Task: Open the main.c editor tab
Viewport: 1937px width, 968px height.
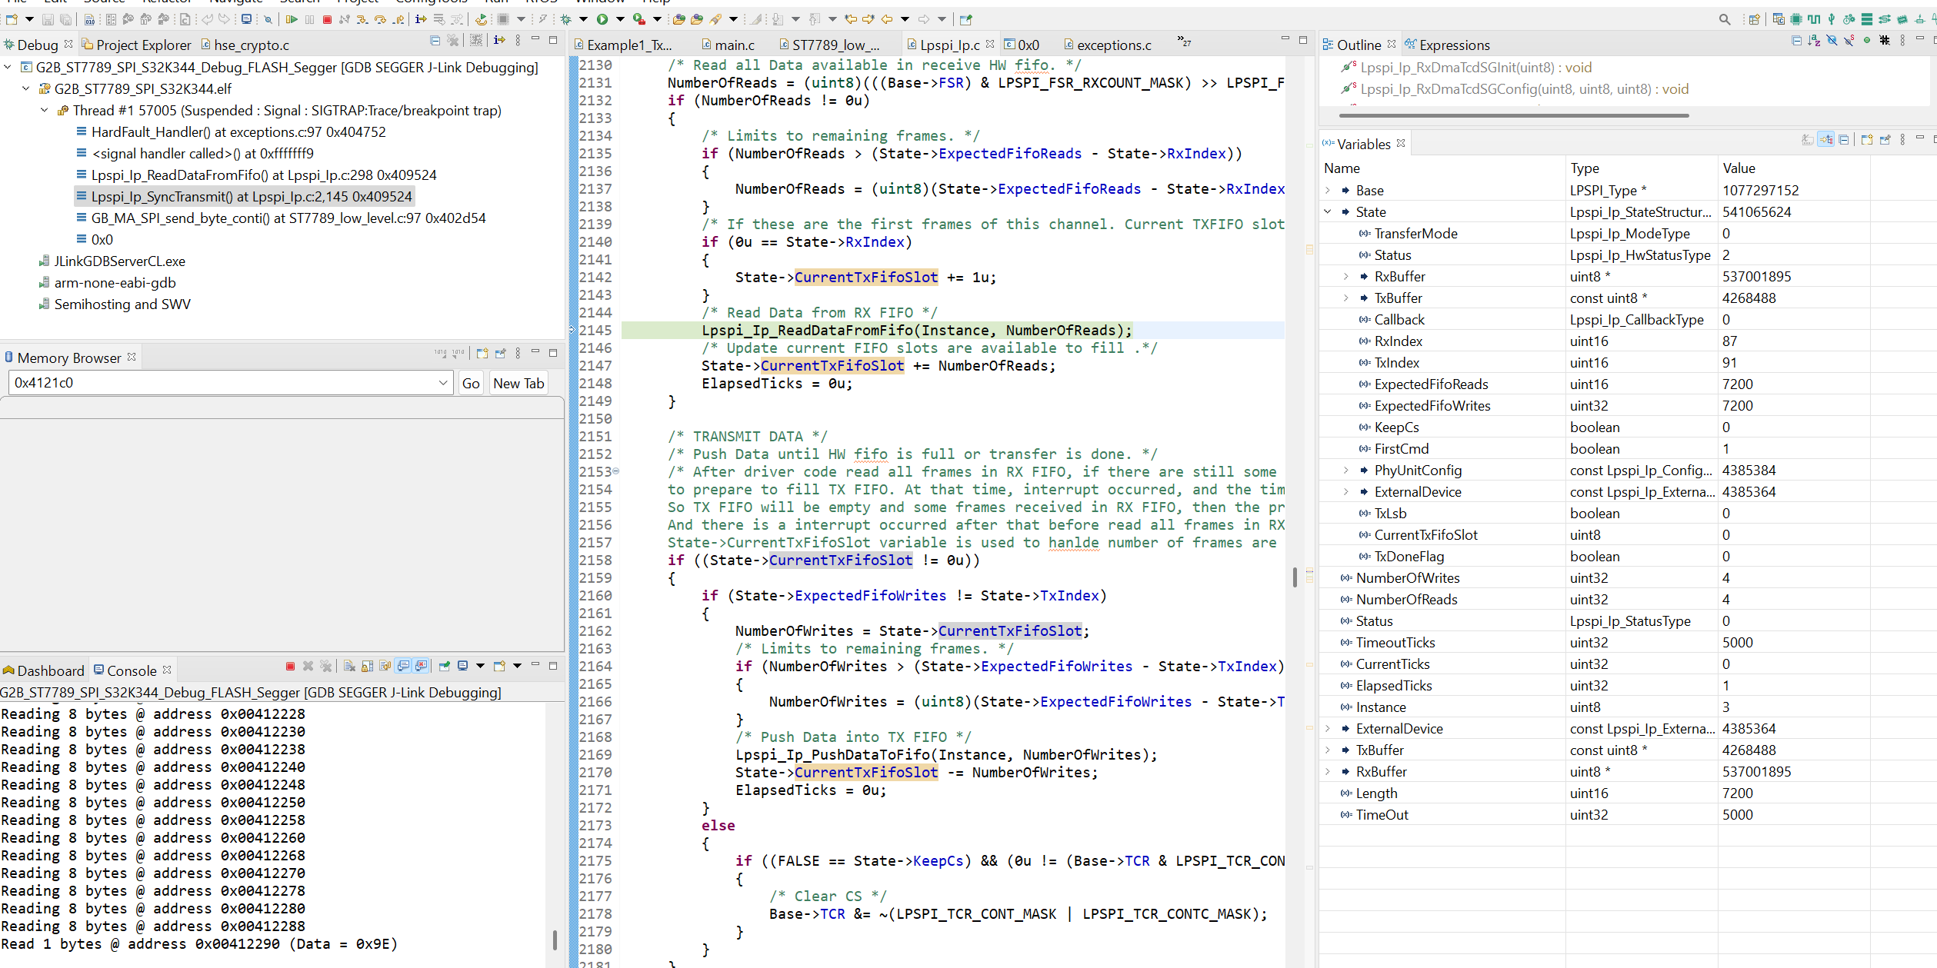Action: [733, 45]
